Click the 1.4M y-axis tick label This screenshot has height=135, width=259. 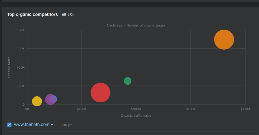pos(21,30)
